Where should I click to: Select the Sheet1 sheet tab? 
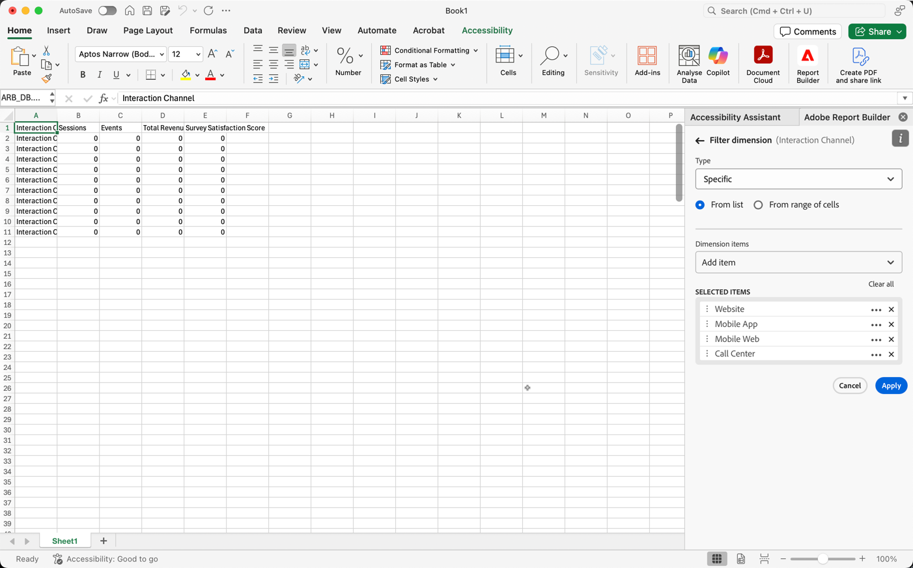click(64, 541)
